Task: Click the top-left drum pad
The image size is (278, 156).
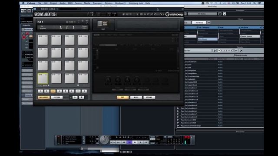Action: coord(43,40)
